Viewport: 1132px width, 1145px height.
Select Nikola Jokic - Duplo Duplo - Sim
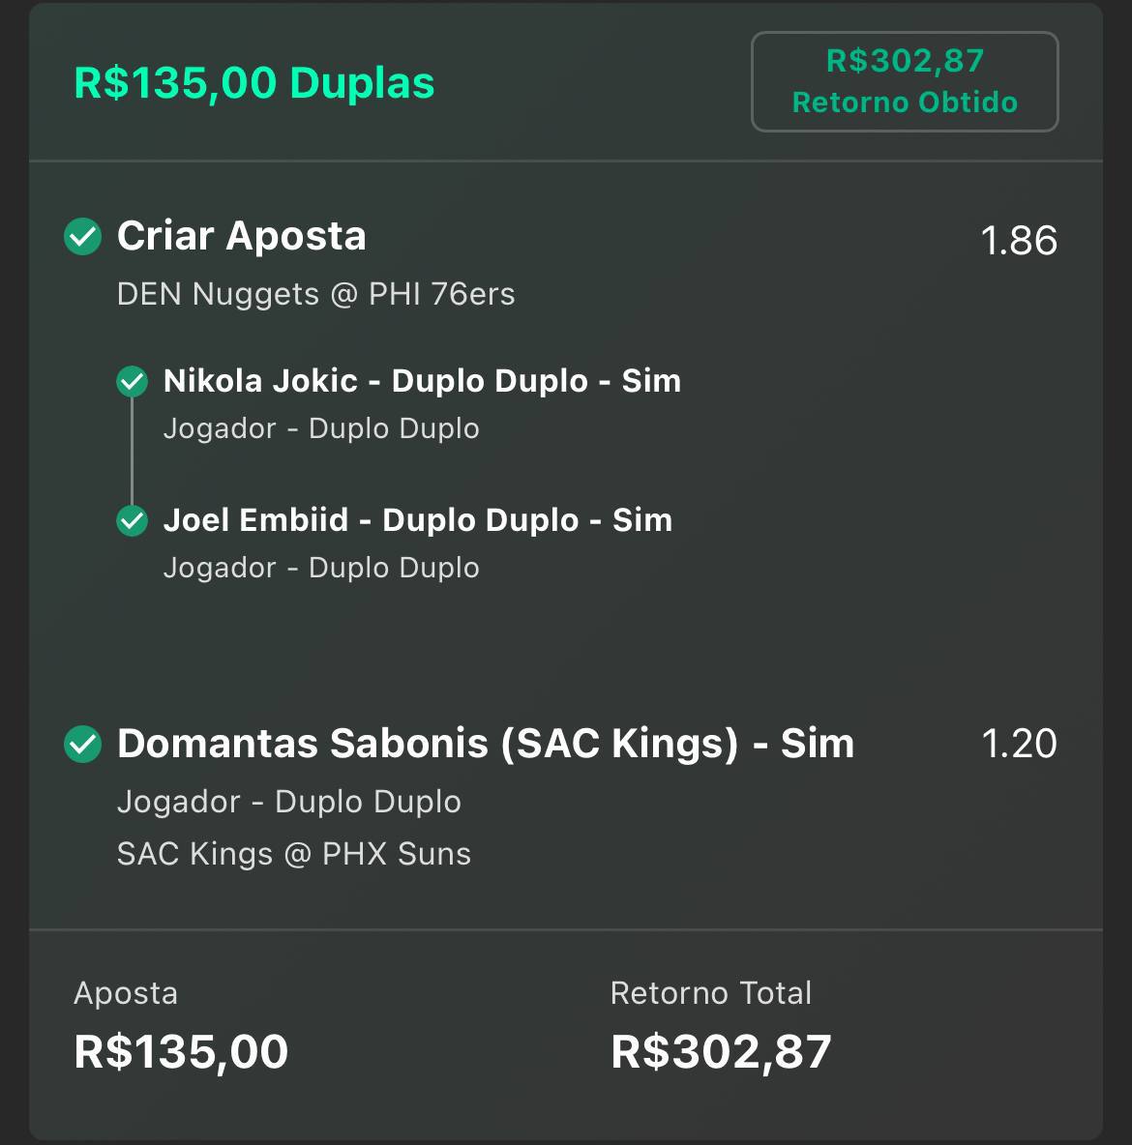click(x=423, y=381)
